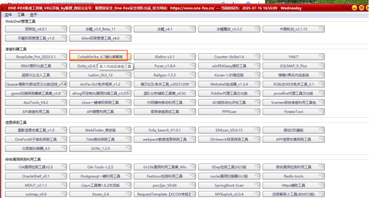This screenshot has width=369, height=198.
Task: Launch Railgun-1.5.5
Action: [165, 75]
